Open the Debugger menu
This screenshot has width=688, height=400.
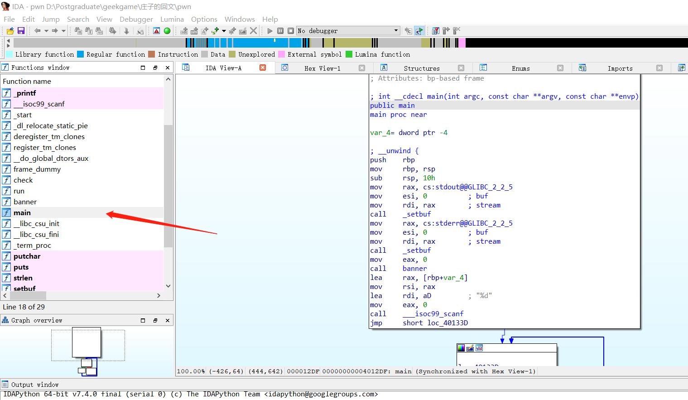pyautogui.click(x=136, y=19)
